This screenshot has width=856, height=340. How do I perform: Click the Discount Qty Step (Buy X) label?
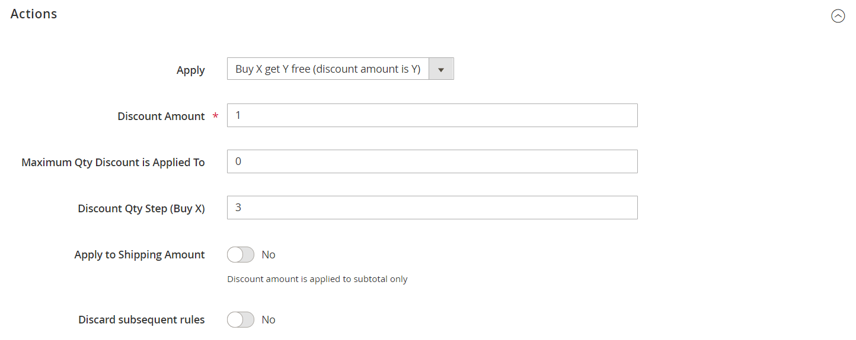point(141,209)
